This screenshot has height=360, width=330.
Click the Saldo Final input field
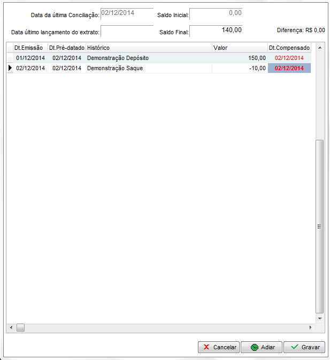point(216,31)
